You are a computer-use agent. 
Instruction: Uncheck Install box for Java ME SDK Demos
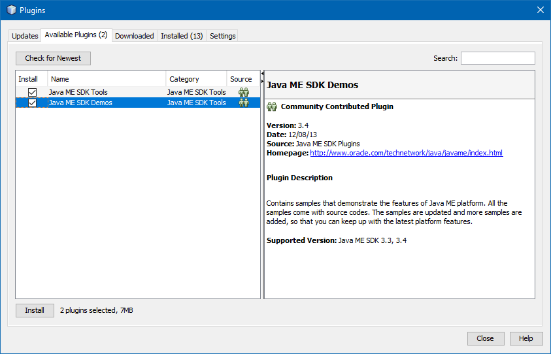pos(32,103)
